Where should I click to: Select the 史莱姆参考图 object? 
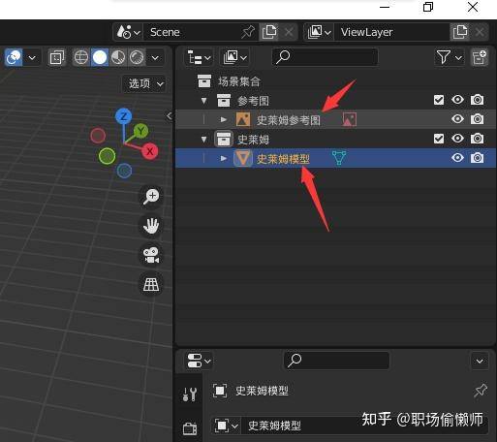(x=289, y=120)
